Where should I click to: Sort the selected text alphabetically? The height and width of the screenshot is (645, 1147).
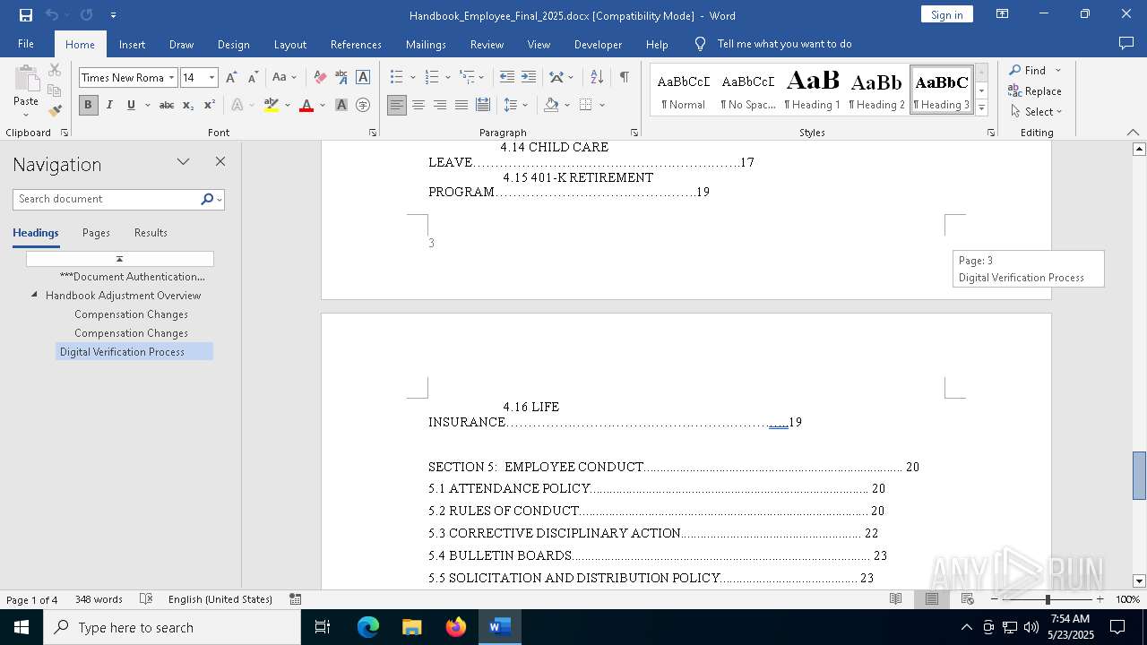click(597, 78)
